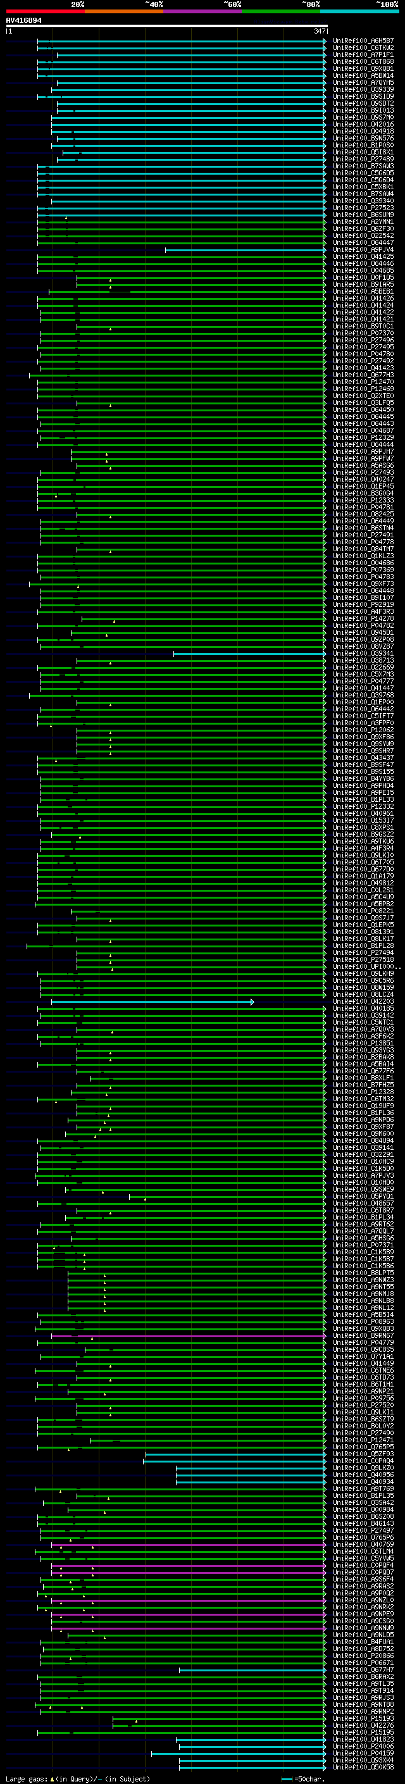This screenshot has width=405, height=1784.
Task: Click the purple ~60% identity legend segment
Action: pyautogui.click(x=202, y=11)
